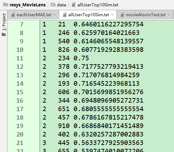Open the data breadcrumb folder
Viewport: 174px width, 152px height.
[x=62, y=5]
